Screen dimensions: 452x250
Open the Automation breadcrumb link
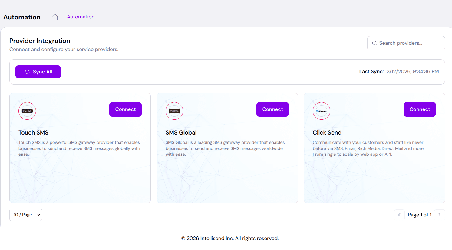[81, 17]
